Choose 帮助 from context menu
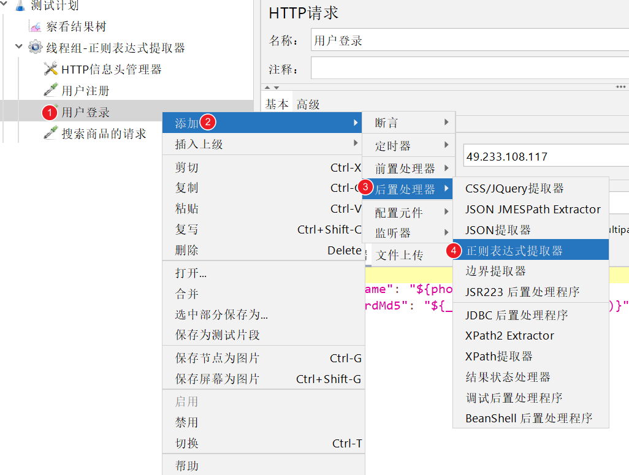The image size is (629, 475). click(x=264, y=466)
